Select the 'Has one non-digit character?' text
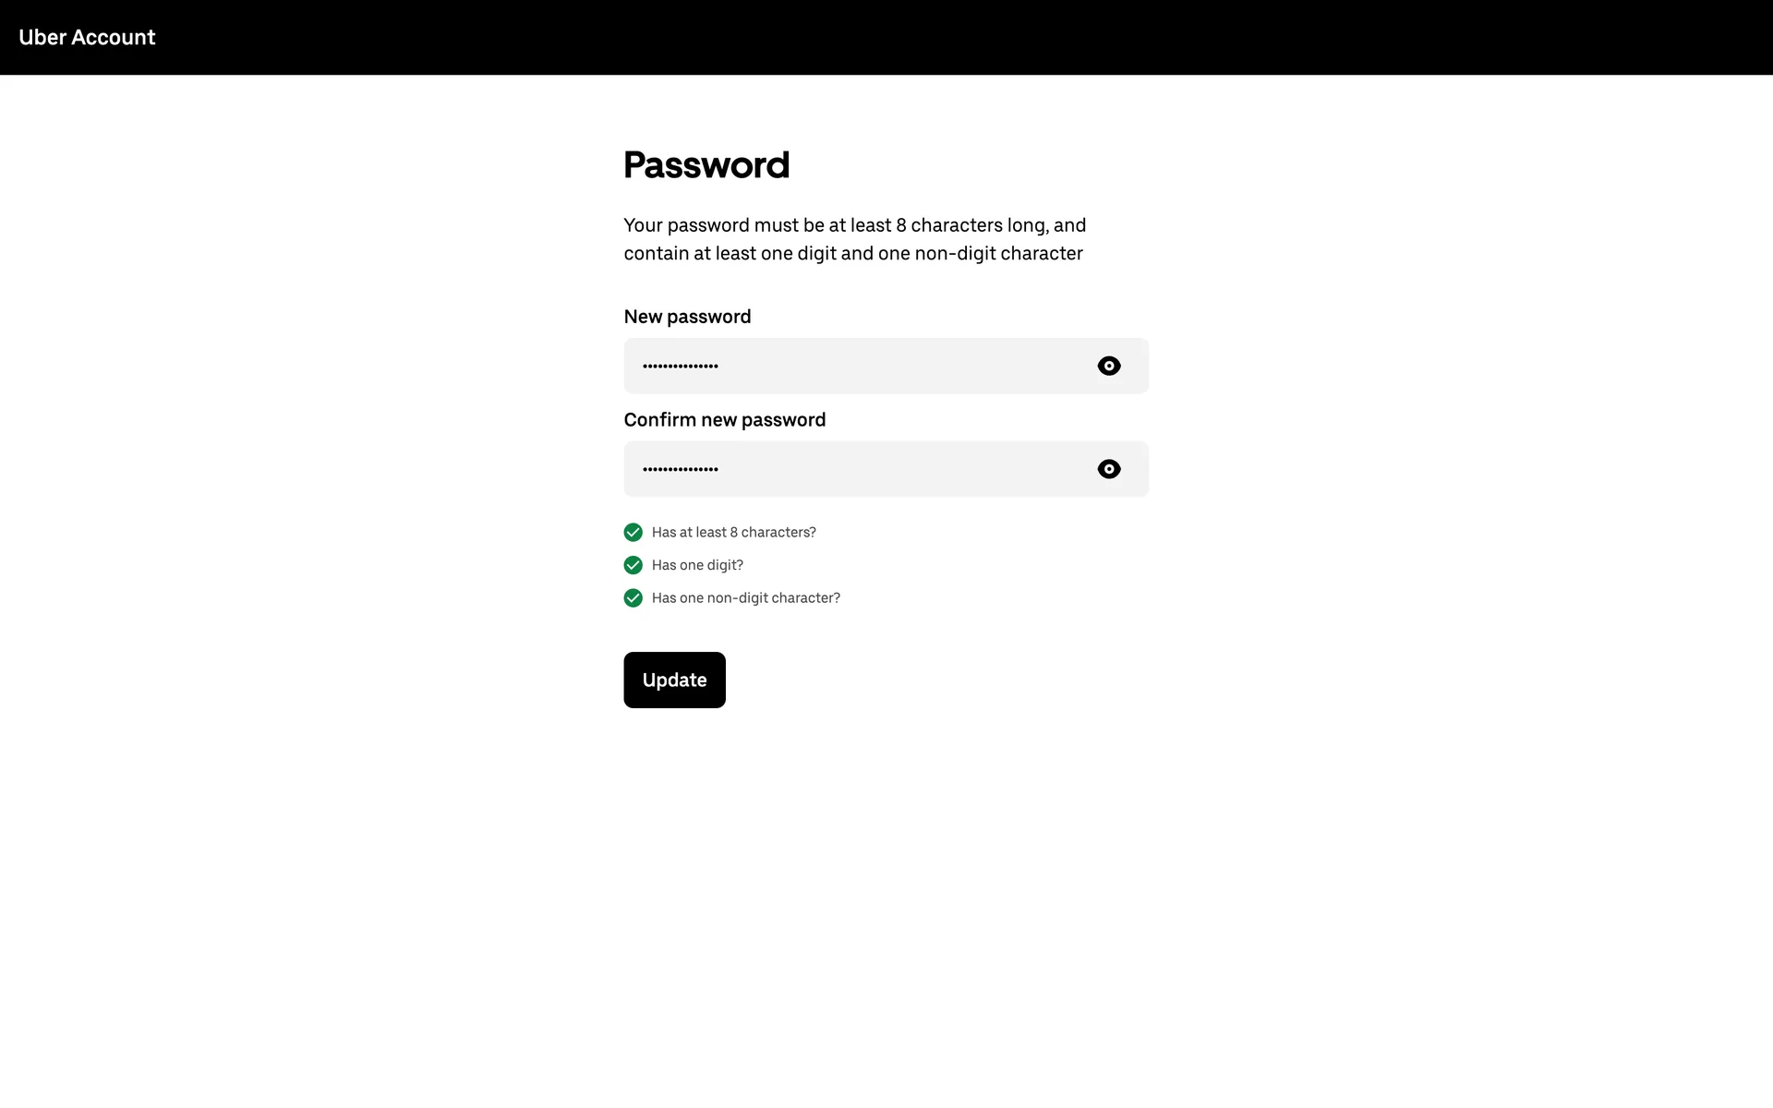Screen dimensions: 1773x1108 click(x=745, y=598)
